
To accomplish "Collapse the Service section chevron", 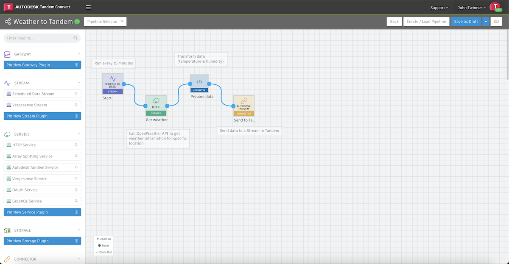I will (79, 134).
